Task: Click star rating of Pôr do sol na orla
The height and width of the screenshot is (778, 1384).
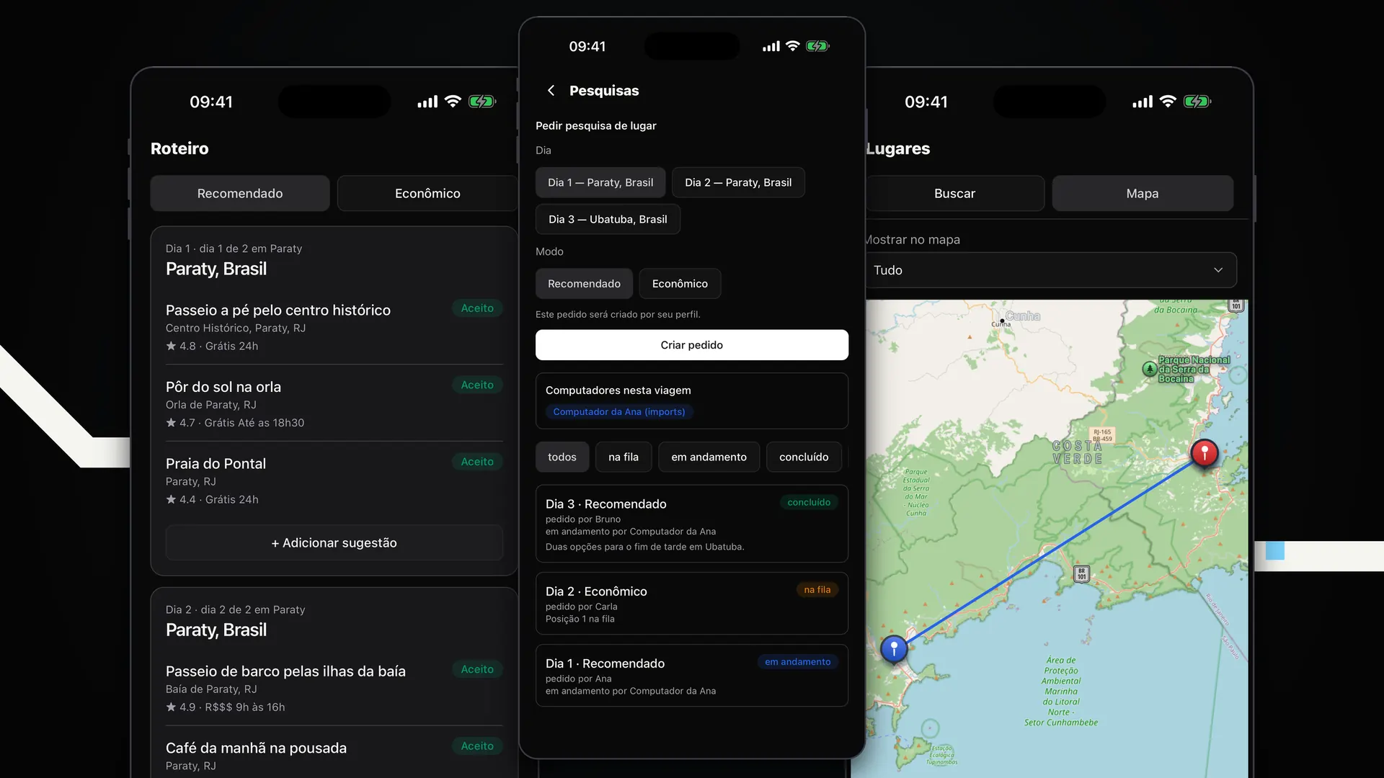Action: [x=181, y=423]
